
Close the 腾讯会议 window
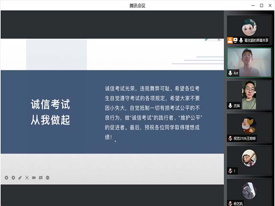tap(270, 6)
